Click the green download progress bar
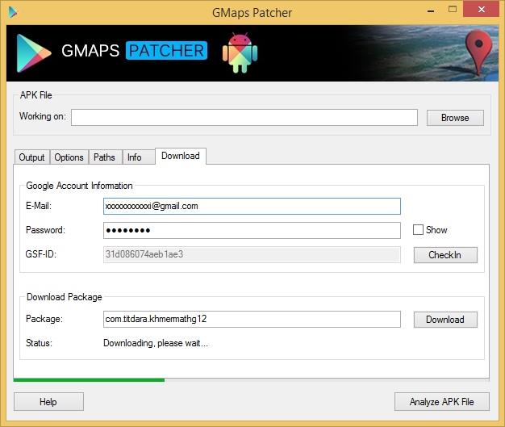505x427 pixels. [251, 380]
